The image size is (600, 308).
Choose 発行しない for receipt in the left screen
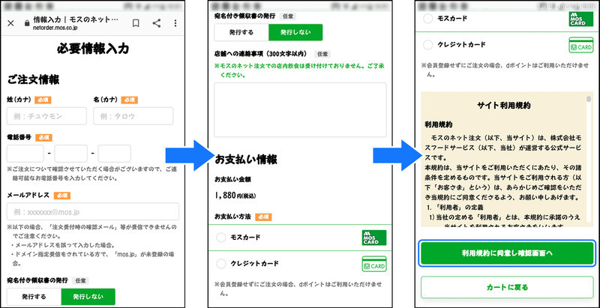coord(88,297)
